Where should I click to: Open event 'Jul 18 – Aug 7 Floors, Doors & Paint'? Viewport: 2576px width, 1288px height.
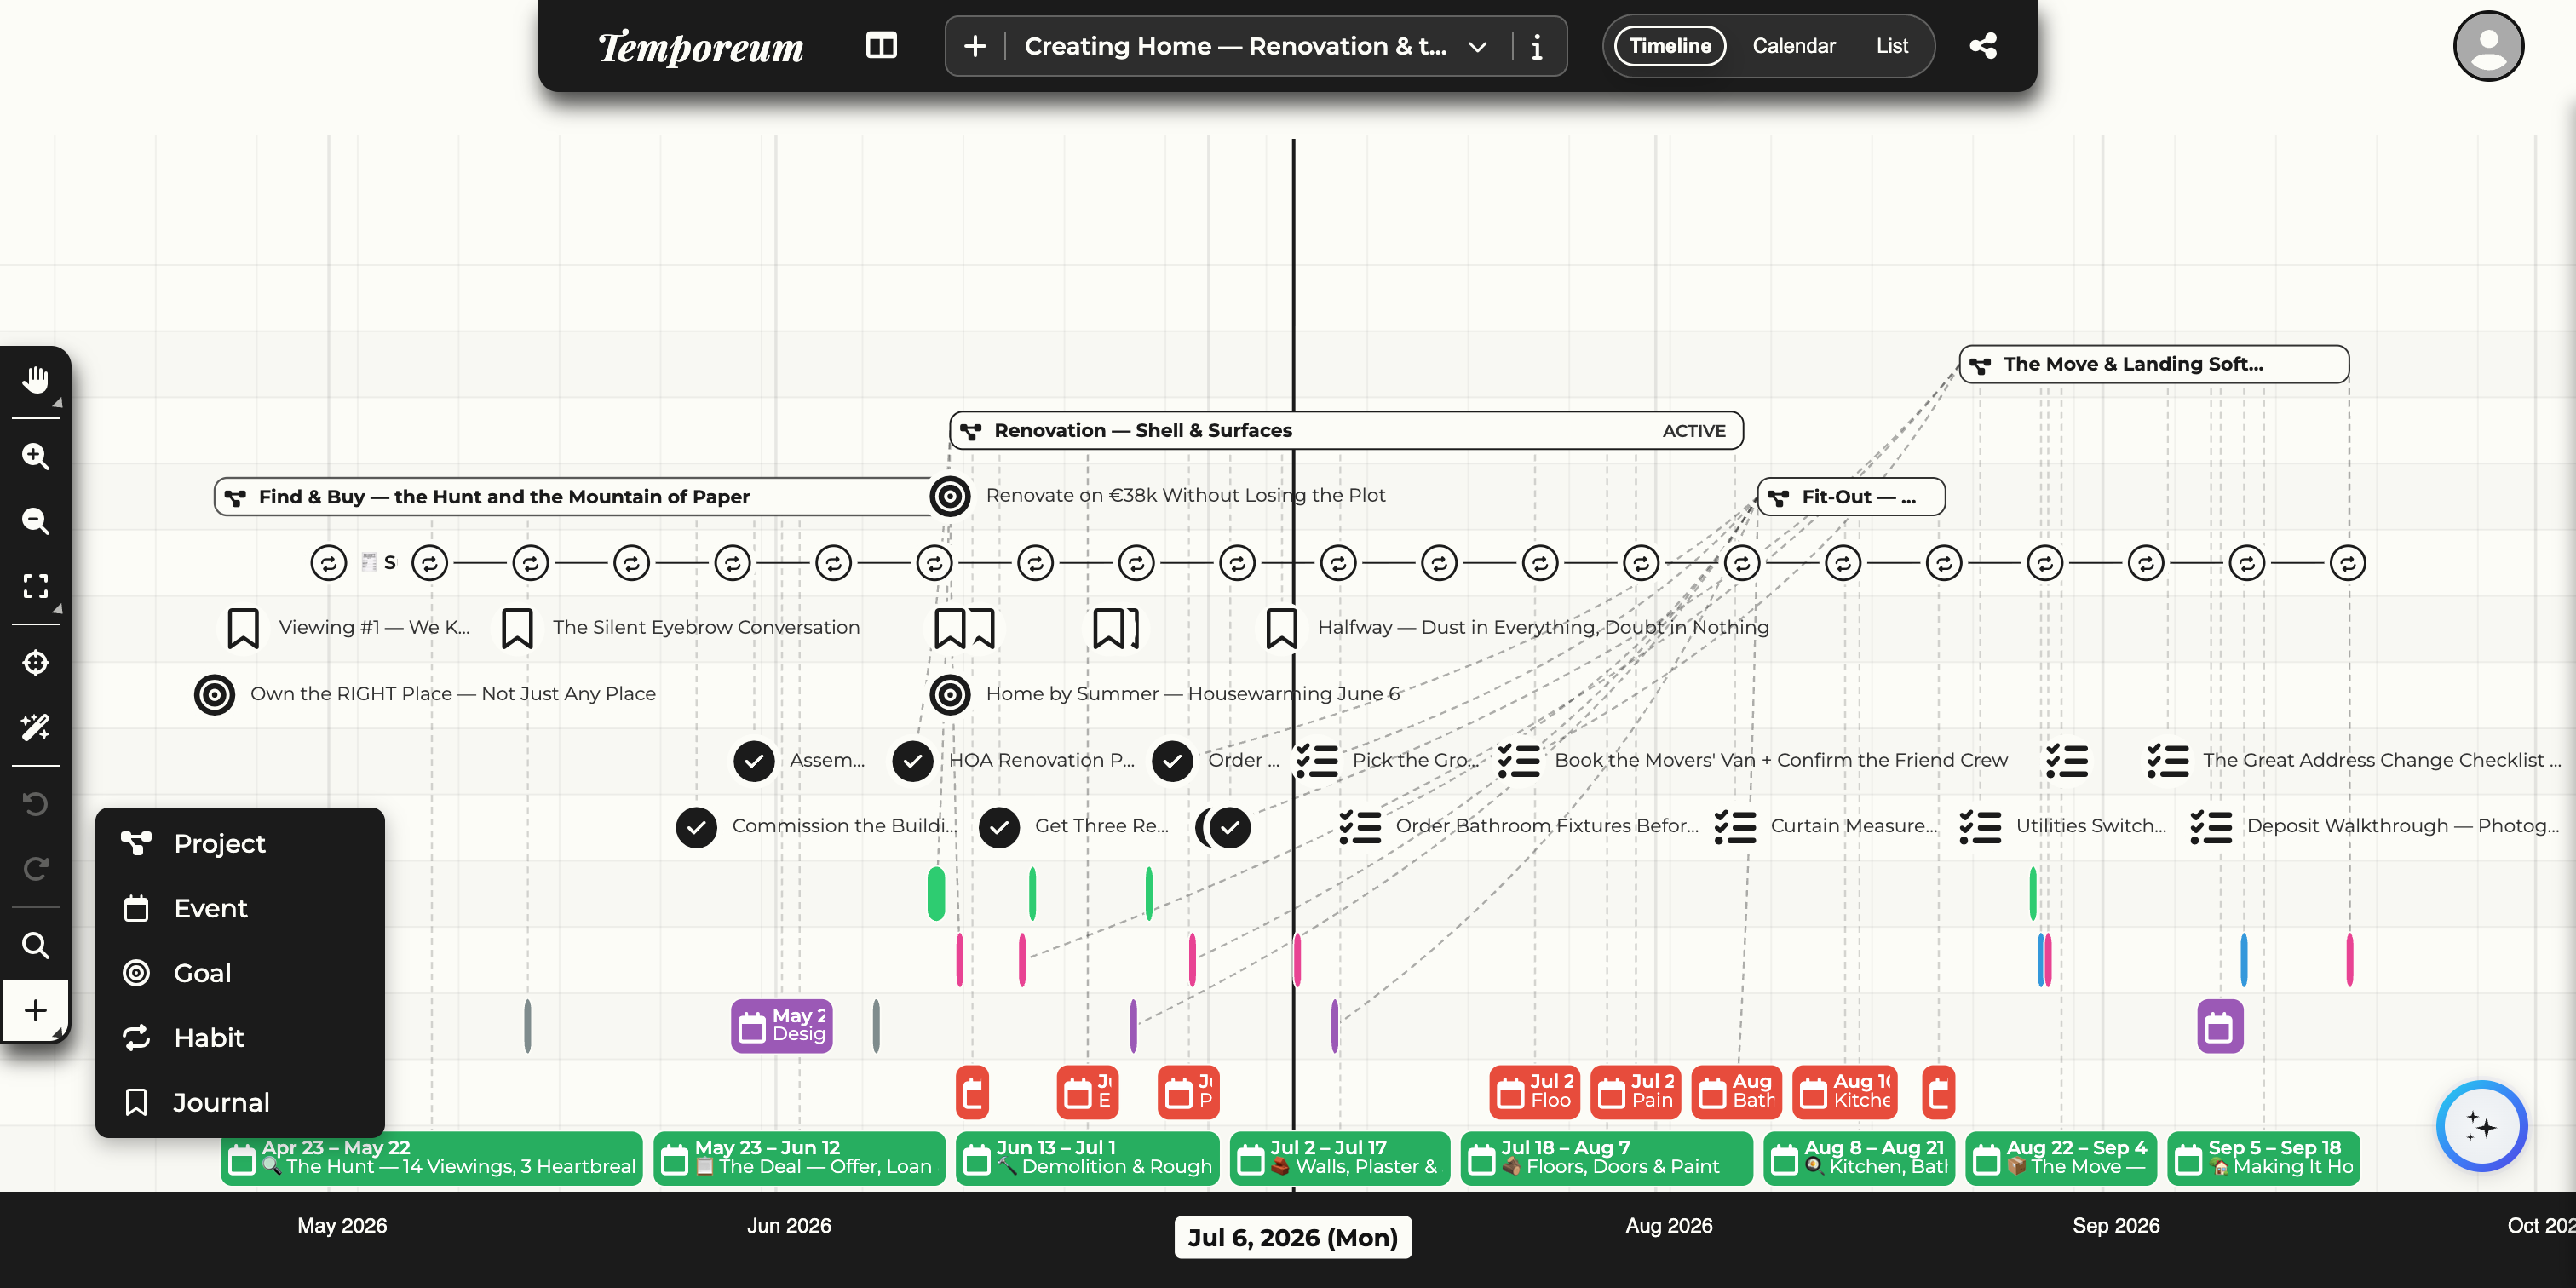(x=1607, y=1158)
